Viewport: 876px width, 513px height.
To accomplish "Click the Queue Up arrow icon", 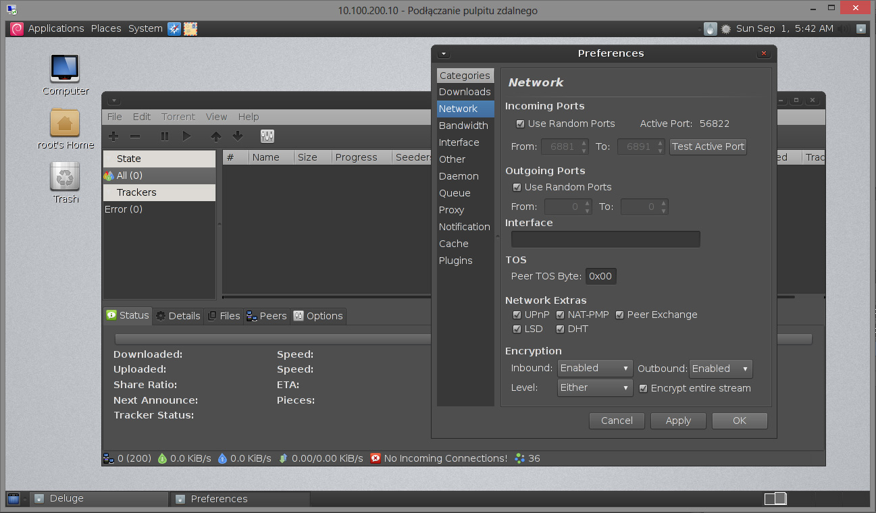I will tap(215, 136).
